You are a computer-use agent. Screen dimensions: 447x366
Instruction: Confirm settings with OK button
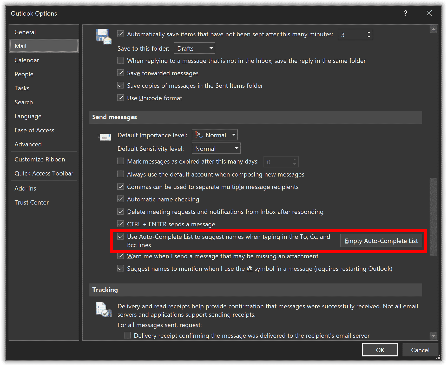380,350
